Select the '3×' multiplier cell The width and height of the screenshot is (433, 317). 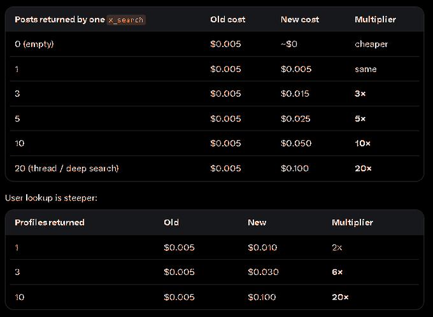[360, 94]
